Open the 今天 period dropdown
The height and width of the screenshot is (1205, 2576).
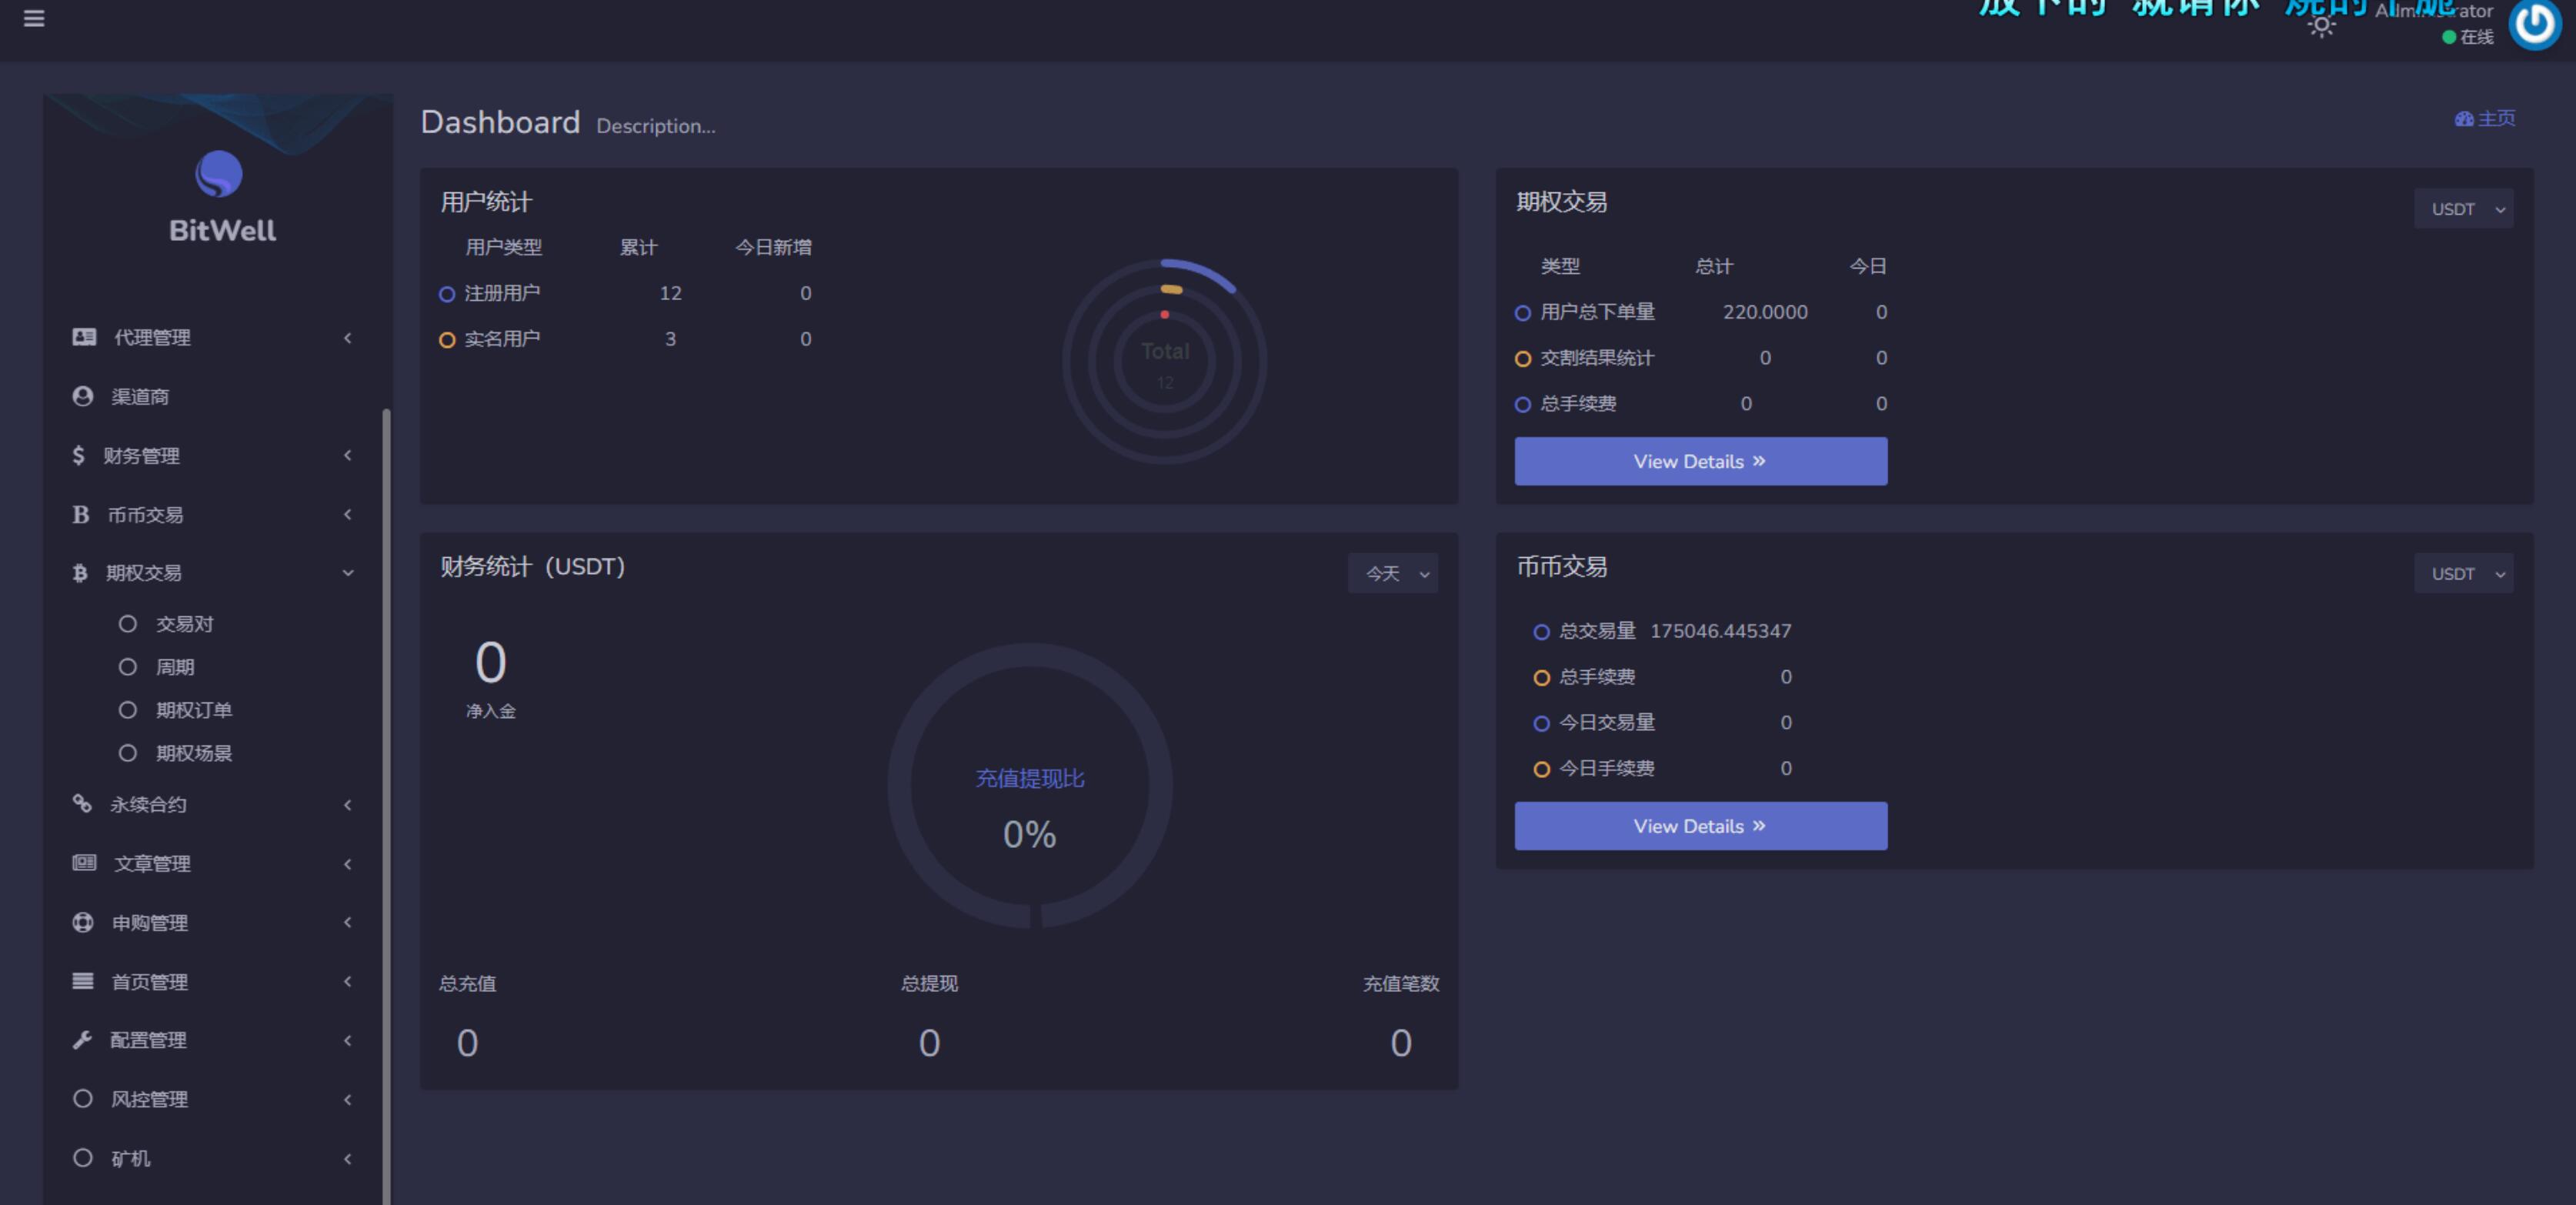pyautogui.click(x=1392, y=574)
